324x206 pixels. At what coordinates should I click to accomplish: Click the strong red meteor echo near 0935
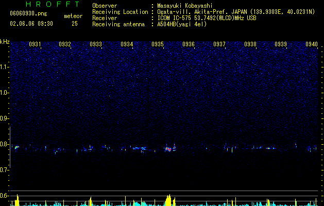pyautogui.click(x=169, y=149)
